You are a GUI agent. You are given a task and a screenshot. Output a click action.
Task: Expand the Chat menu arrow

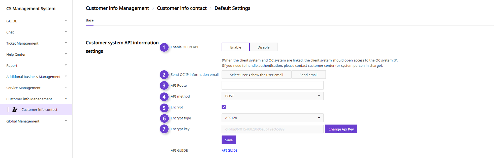tap(66, 32)
